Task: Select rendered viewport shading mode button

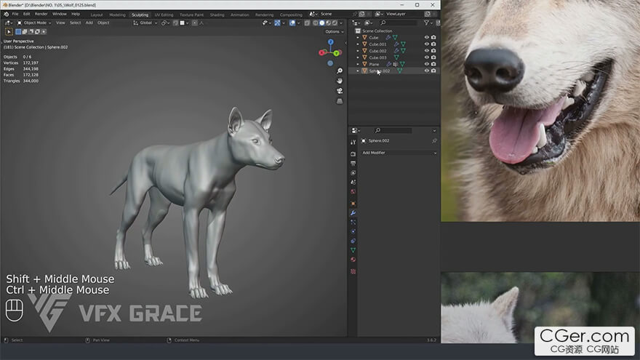Action: click(x=335, y=23)
